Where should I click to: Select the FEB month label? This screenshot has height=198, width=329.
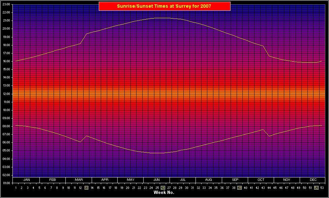[x=53, y=179]
